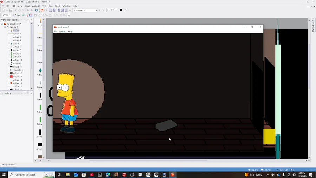Viewport: 316px width, 178px height.
Task: Toggle the Show Grid icon
Action: (x=23, y=15)
